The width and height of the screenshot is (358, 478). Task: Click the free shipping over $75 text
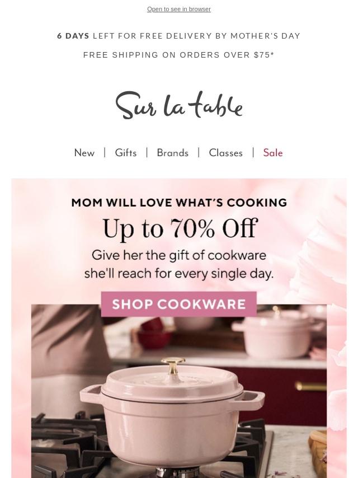179,55
